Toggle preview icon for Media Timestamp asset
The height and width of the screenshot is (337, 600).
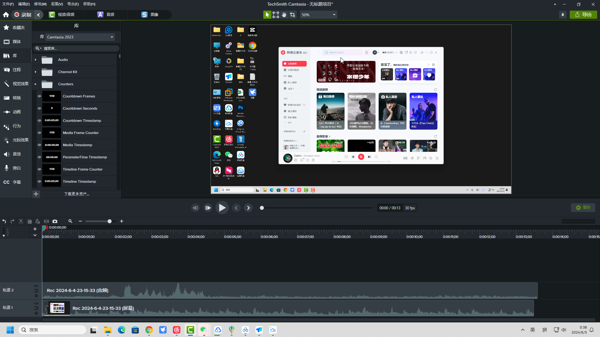click(x=39, y=145)
